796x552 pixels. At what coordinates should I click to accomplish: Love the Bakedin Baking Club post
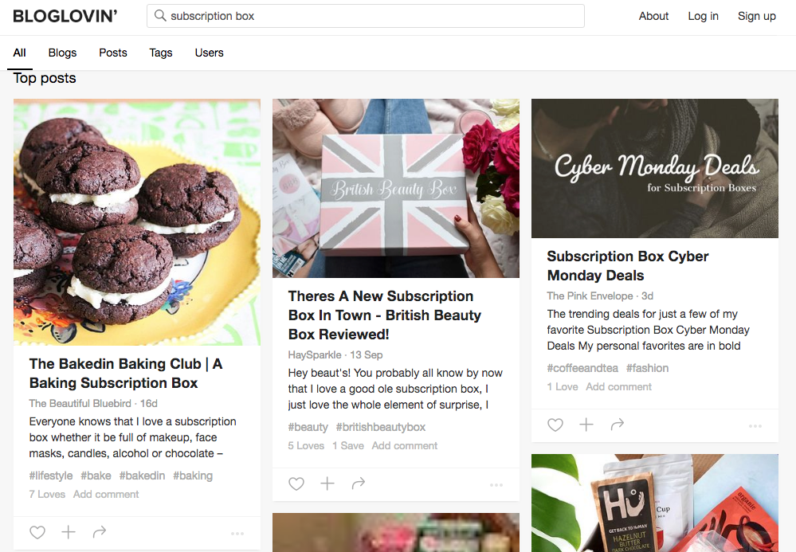(37, 532)
